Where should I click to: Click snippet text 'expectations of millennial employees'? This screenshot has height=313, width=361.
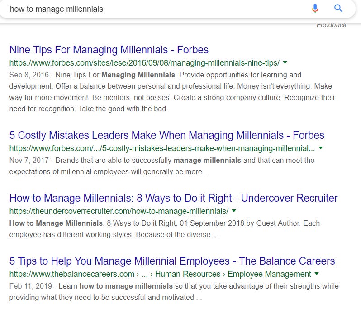pyautogui.click(x=69, y=172)
